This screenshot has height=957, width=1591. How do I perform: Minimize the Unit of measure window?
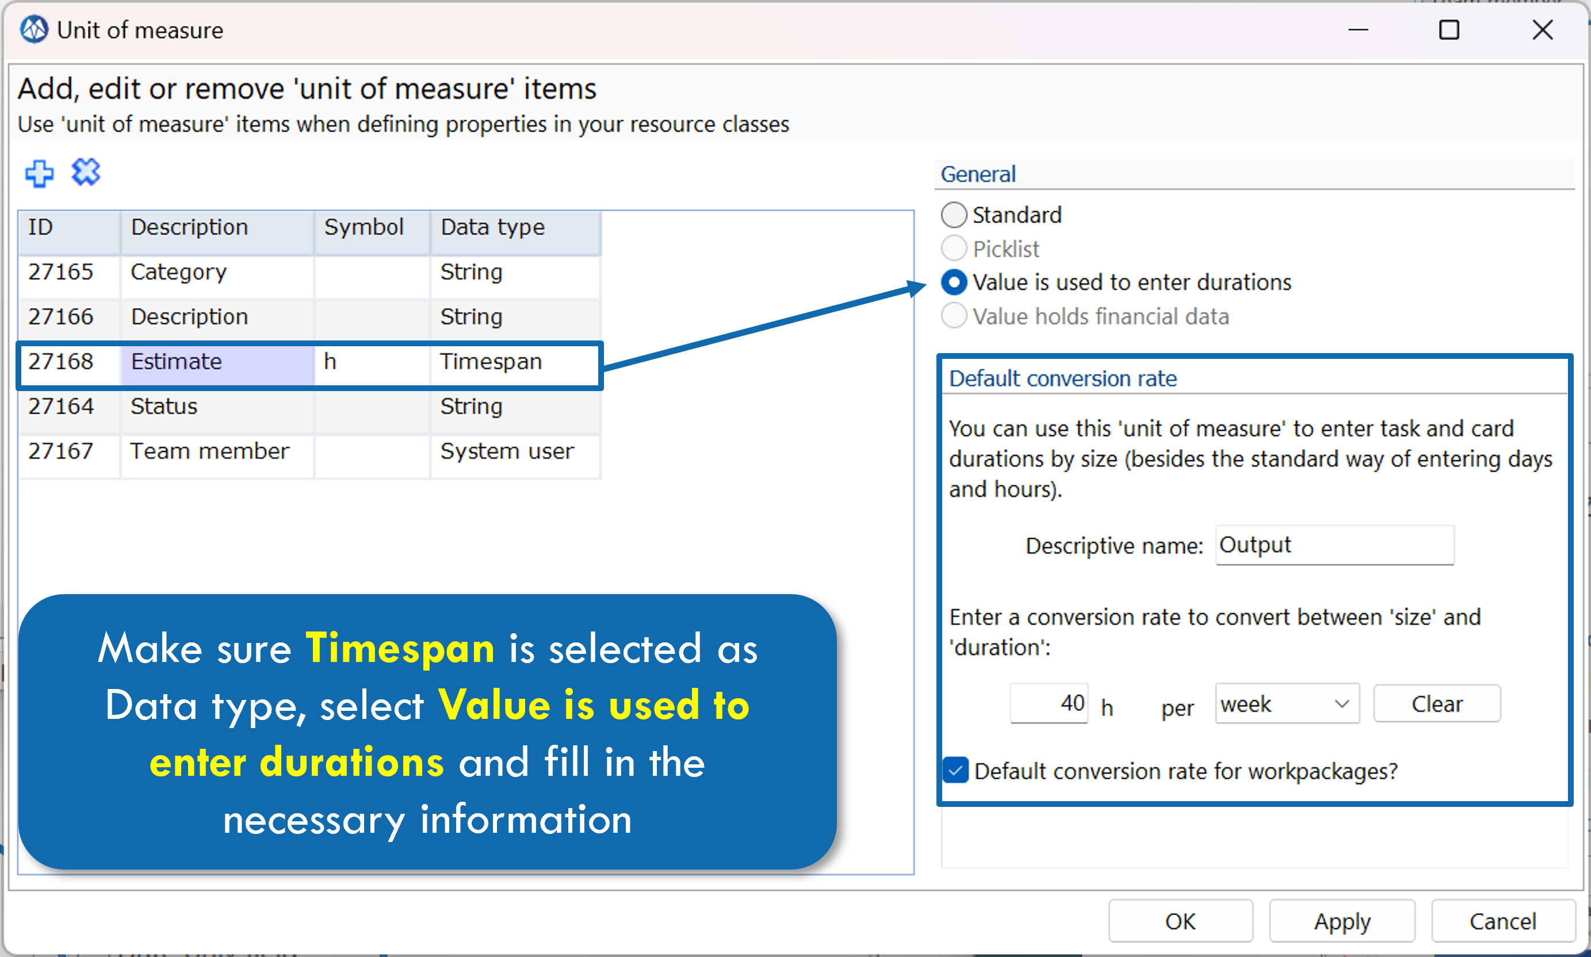coord(1357,30)
